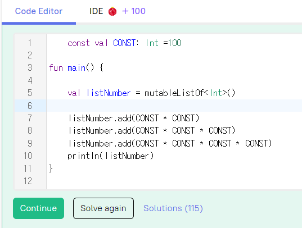Open the Solutions (115) link
302x228 pixels.
[173, 208]
